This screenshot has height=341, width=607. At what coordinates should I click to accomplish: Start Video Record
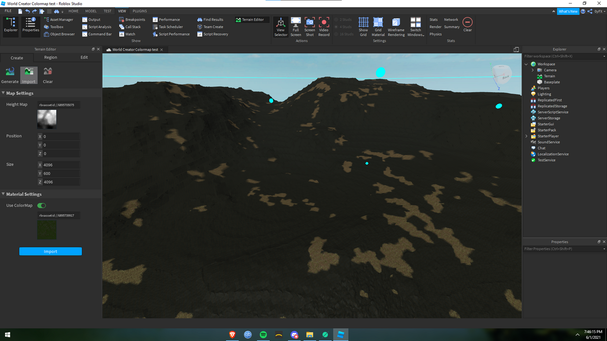coord(324,26)
